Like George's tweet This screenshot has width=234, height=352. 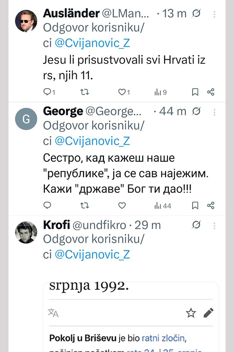[x=122, y=205]
